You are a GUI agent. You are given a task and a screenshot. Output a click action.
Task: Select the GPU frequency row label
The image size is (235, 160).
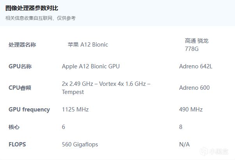[29, 110]
